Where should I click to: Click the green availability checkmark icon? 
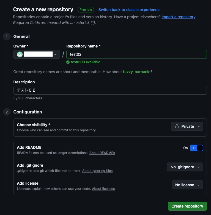pyautogui.click(x=68, y=62)
